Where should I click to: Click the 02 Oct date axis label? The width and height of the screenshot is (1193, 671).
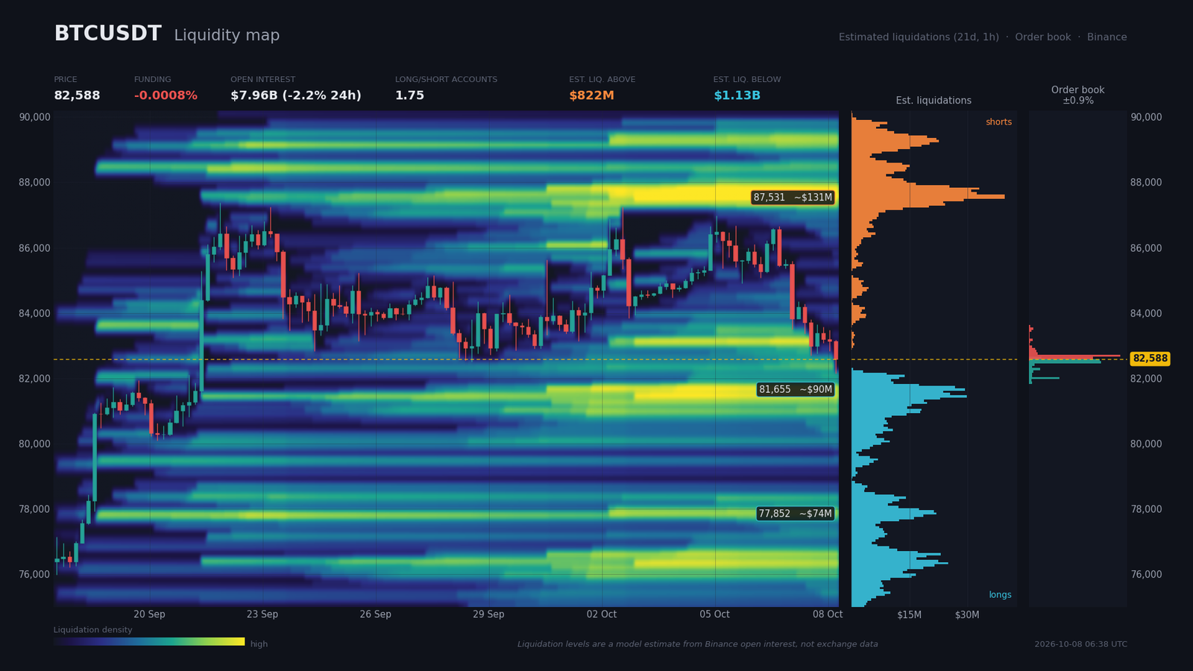[602, 614]
